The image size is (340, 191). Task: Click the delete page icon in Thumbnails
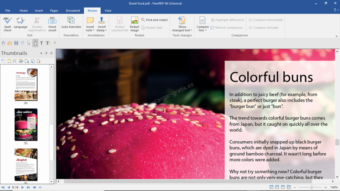(38, 61)
